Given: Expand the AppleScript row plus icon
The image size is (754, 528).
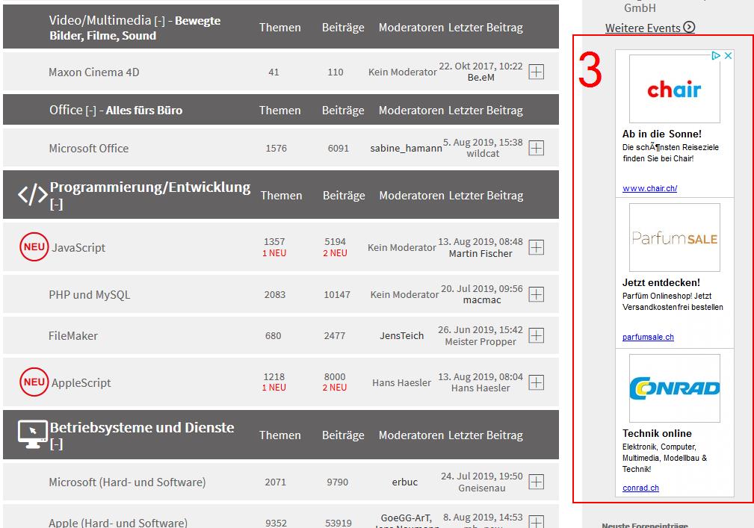Looking at the screenshot, I should pos(536,382).
